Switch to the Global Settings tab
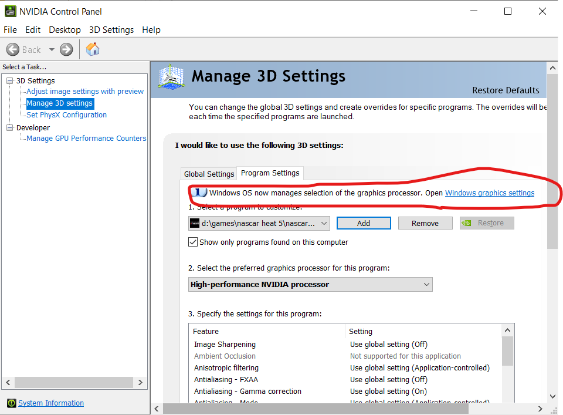The image size is (563, 415). (209, 174)
